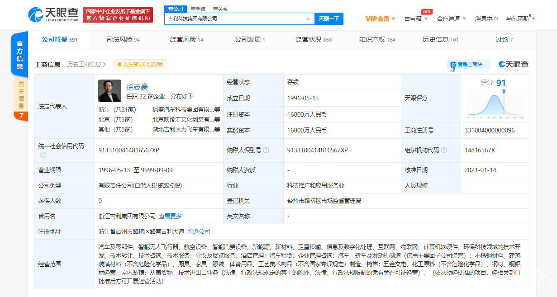The width and height of the screenshot is (557, 297).
Task: Open the 知识产权 164 tab
Action: coord(377,40)
